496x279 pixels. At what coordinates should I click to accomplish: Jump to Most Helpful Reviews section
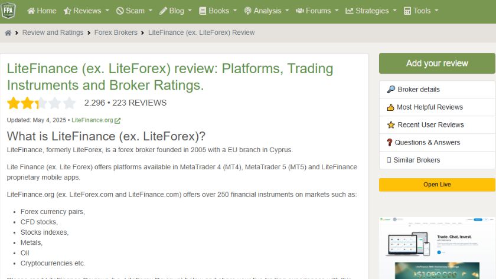437,107
